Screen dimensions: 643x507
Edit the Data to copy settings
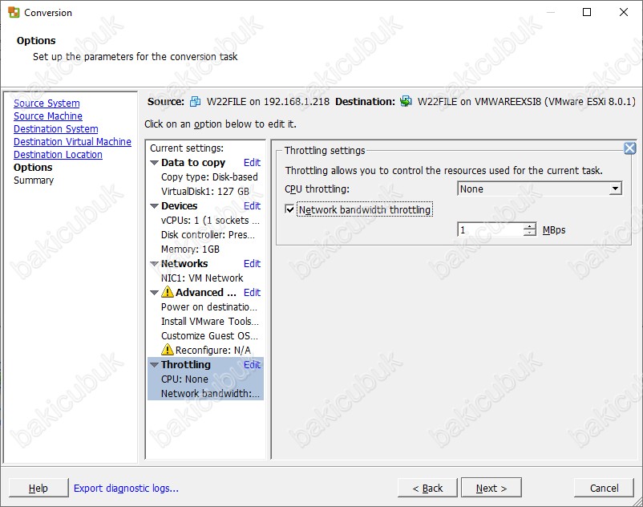coord(252,162)
